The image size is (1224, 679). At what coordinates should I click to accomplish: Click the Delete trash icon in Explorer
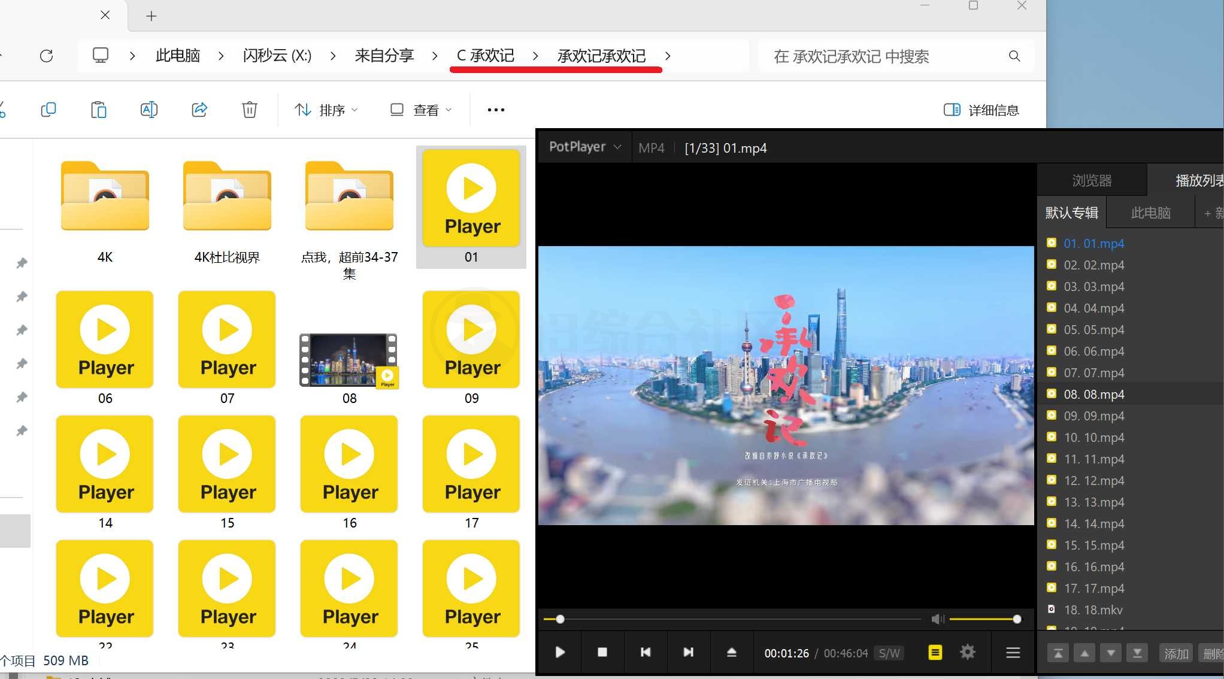250,110
